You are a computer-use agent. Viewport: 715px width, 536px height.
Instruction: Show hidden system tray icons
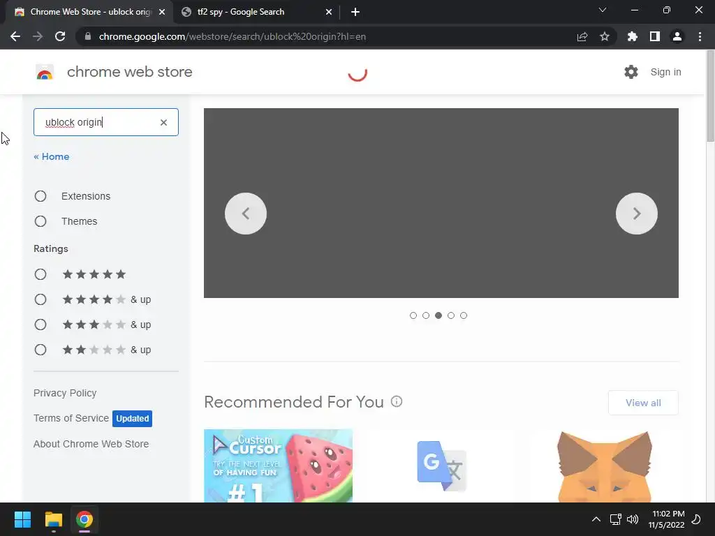point(596,519)
